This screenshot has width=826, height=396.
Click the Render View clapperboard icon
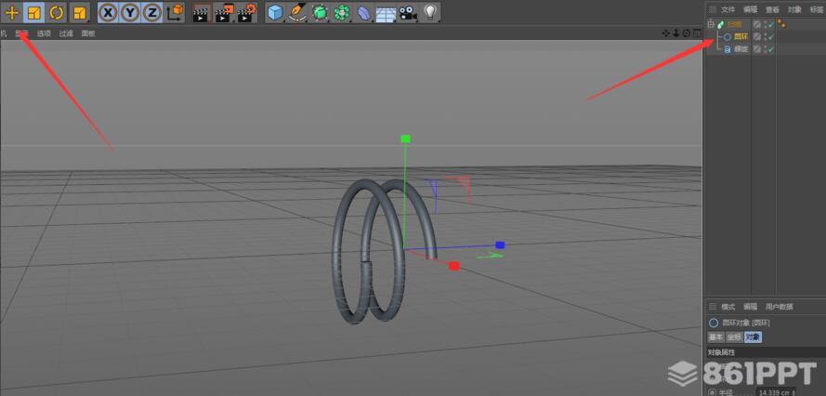coord(200,13)
